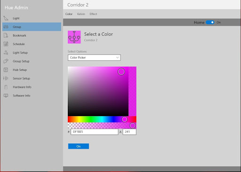Open the Light Setup icon
The height and width of the screenshot is (172, 241).
pos(6,52)
